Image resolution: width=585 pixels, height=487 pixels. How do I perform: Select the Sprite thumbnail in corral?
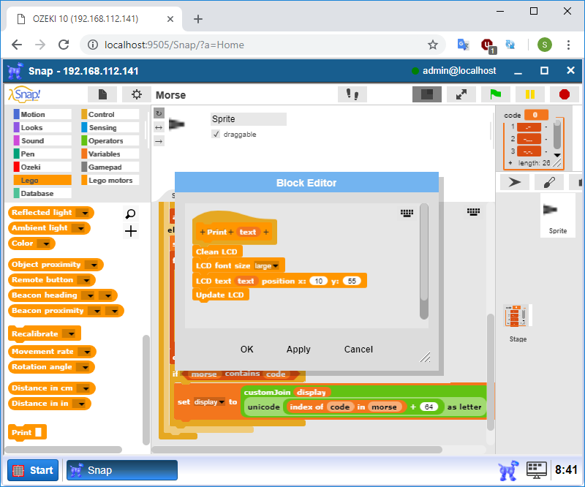tap(558, 215)
